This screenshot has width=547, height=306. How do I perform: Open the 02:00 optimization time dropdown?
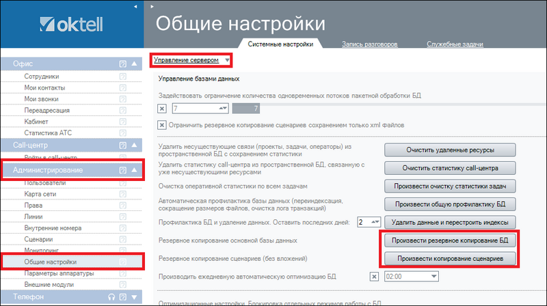[433, 276]
